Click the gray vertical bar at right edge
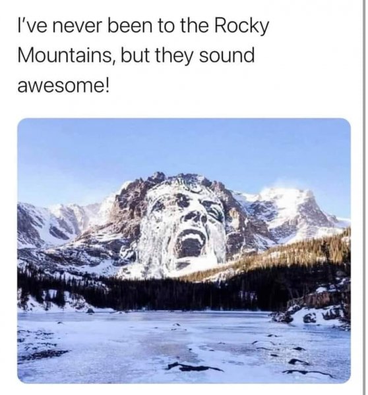The height and width of the screenshot is (395, 368). 364,197
